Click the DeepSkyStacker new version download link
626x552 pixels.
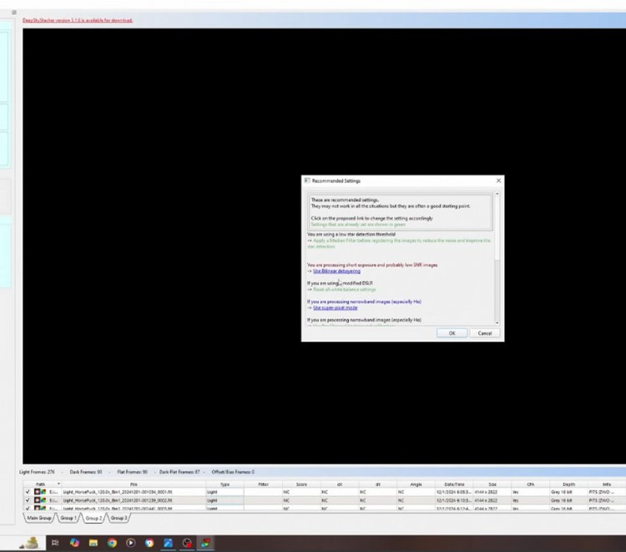(78, 20)
